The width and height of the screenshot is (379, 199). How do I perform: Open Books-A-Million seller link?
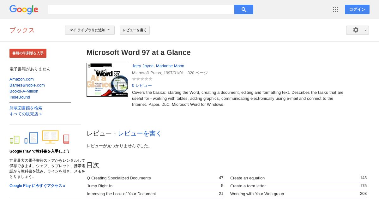(24, 91)
